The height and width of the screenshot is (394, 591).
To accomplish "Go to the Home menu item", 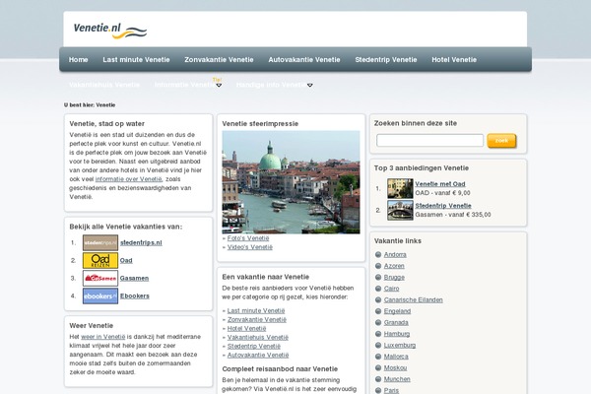I will (79, 59).
